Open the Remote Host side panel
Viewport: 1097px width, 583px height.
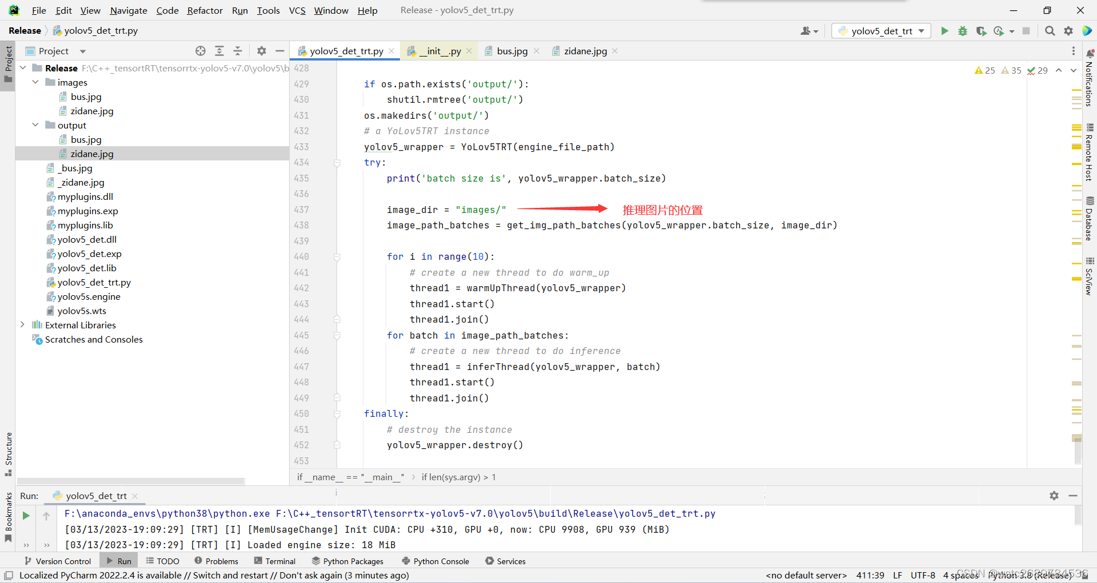point(1090,153)
